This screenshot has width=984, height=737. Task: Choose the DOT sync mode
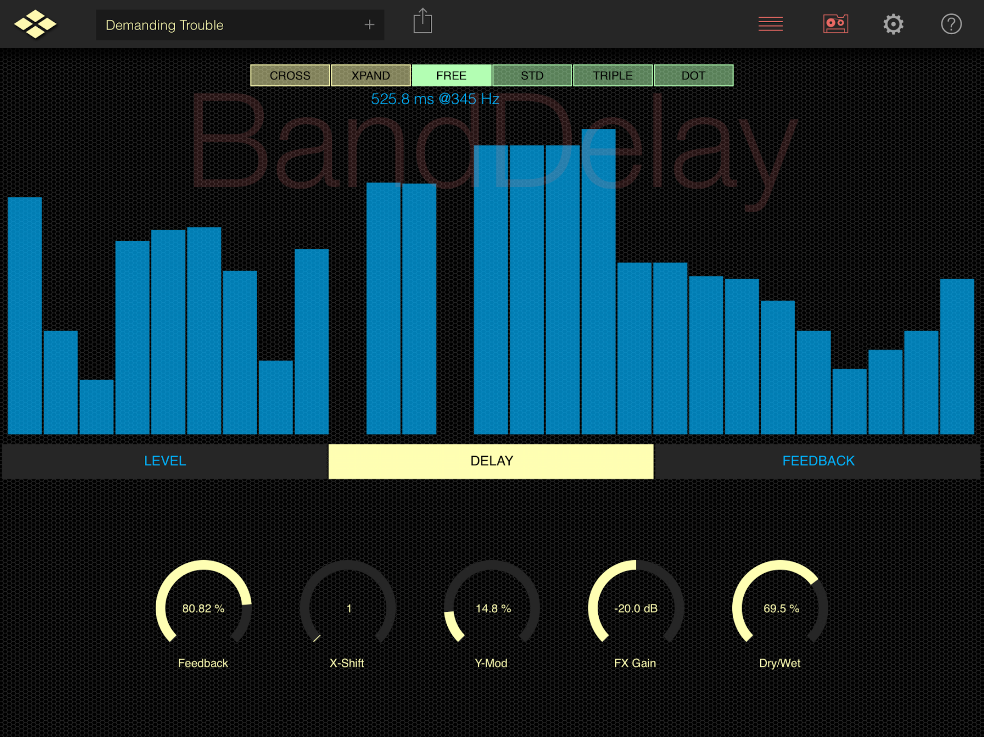(693, 76)
